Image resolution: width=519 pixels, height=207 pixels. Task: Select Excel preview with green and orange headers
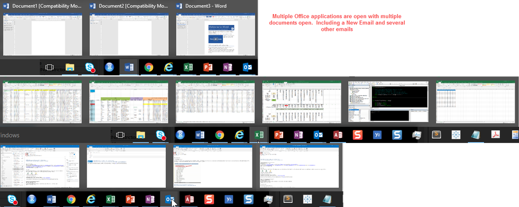[x=129, y=102]
